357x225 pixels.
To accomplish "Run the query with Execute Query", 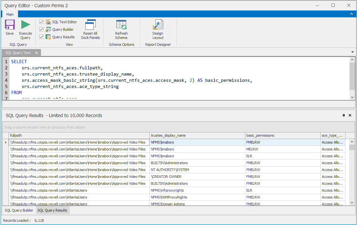I will [25, 26].
